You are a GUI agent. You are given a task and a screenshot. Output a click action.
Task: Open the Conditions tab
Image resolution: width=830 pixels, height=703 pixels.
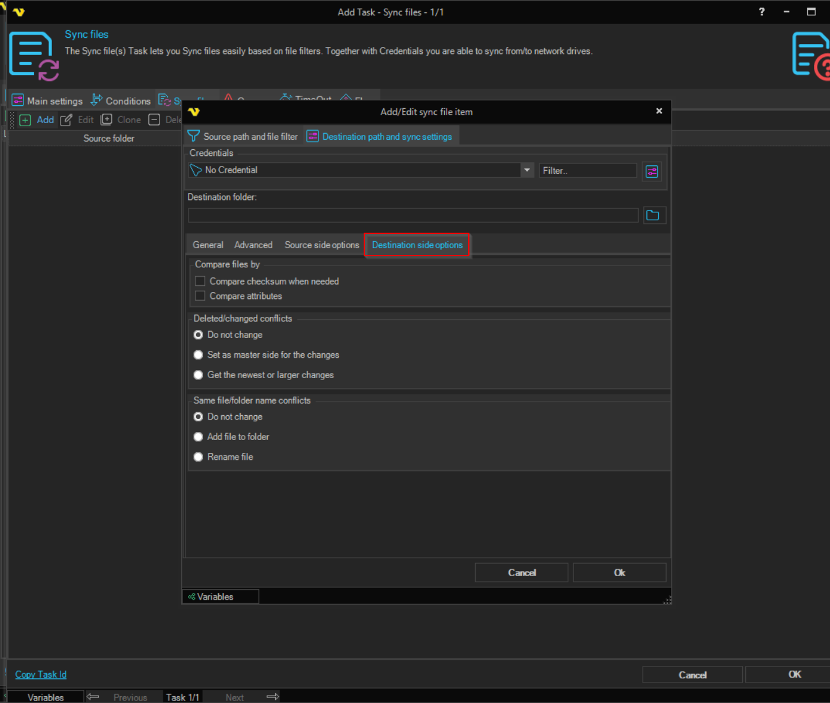(x=121, y=101)
